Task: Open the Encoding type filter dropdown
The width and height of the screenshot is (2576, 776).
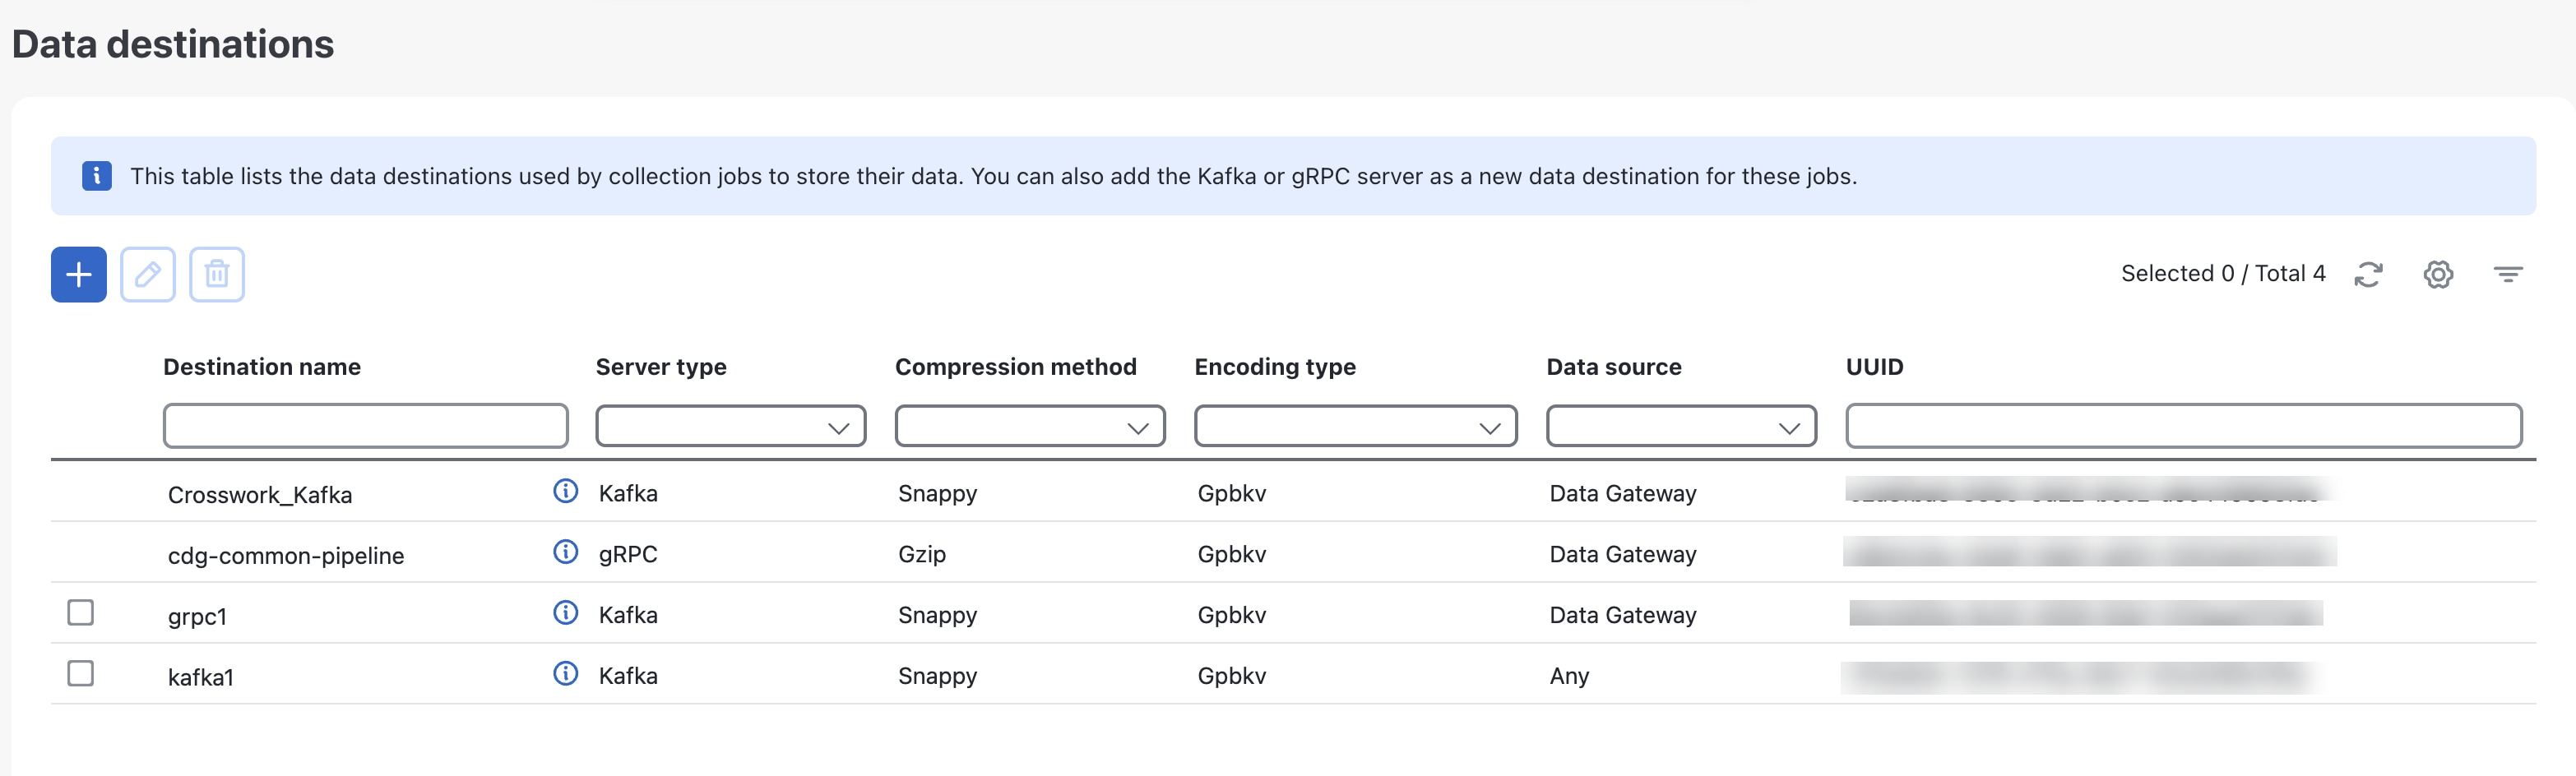Action: [x=1355, y=427]
